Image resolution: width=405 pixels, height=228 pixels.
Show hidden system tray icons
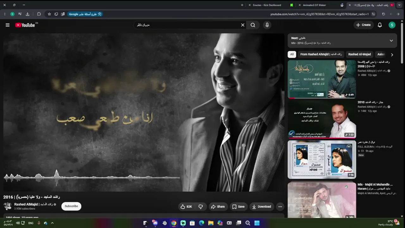click(x=52, y=223)
